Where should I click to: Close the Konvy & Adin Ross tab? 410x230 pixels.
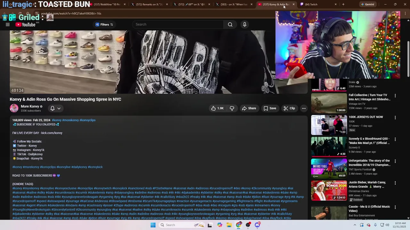[293, 4]
